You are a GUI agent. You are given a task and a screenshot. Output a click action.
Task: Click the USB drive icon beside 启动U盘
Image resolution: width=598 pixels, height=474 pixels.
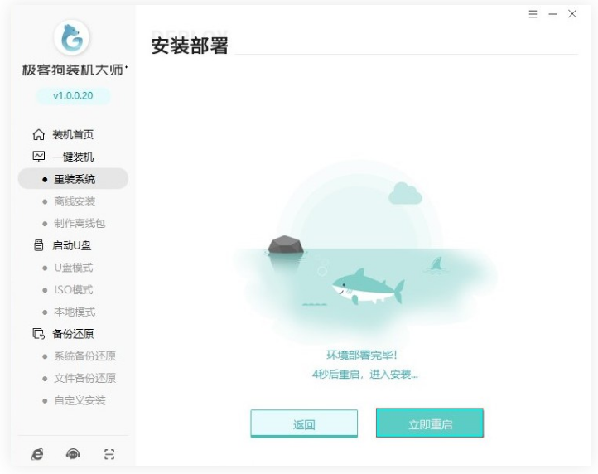click(x=39, y=245)
